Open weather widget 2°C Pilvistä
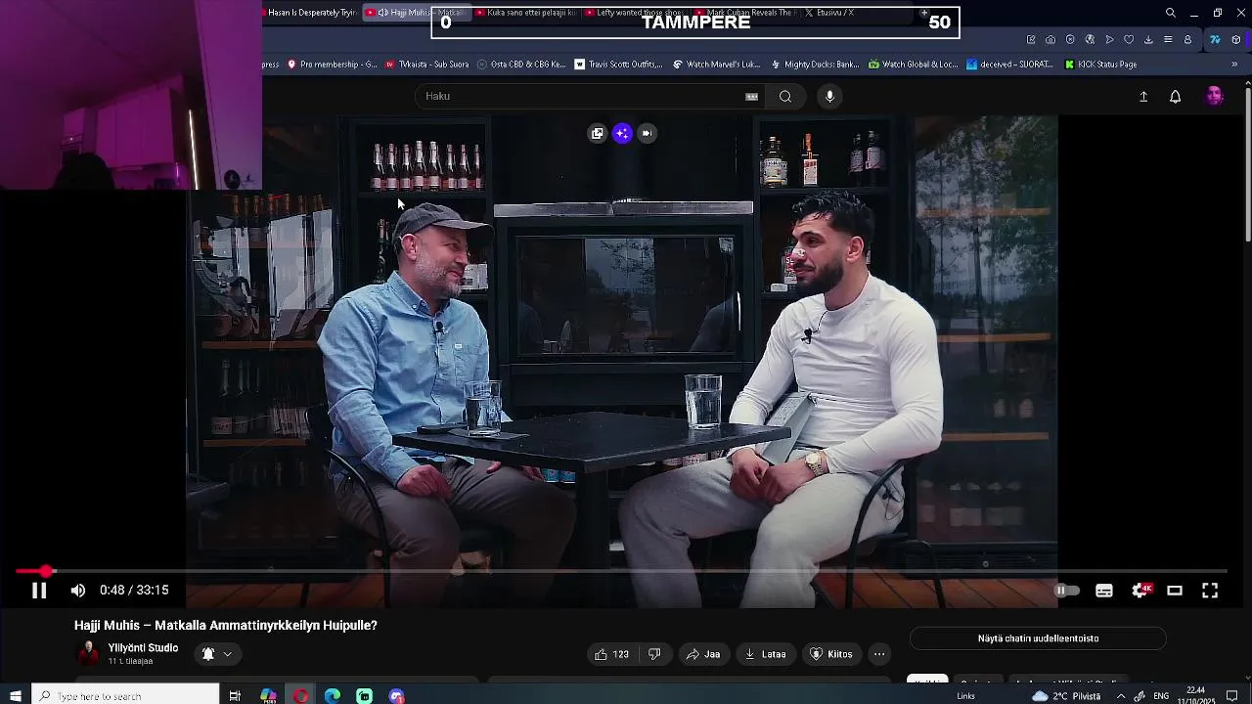The height and width of the screenshot is (704, 1252). pos(1066,696)
